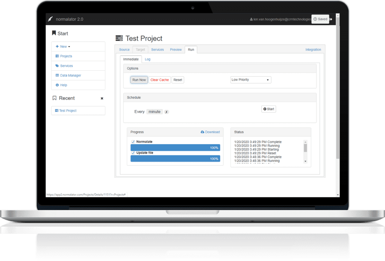Change the minute schedule interval selector
The image size is (385, 261).
coord(154,111)
